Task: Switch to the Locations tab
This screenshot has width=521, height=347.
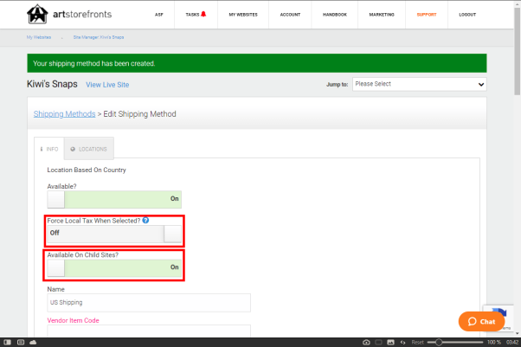Action: click(88, 149)
